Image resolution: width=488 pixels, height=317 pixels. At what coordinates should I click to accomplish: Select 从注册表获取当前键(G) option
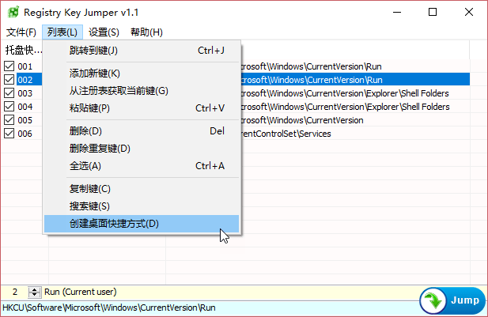coord(142,91)
